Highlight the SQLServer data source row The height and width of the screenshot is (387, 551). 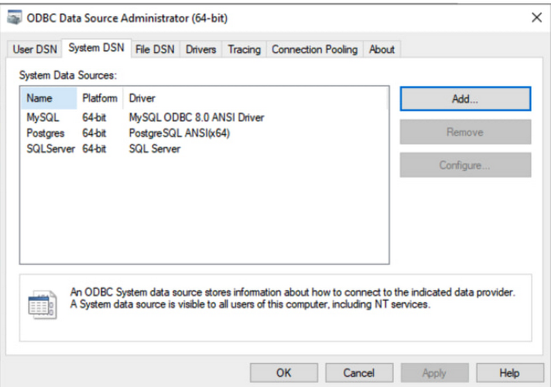point(50,149)
